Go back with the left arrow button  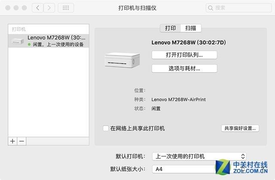click(37, 8)
